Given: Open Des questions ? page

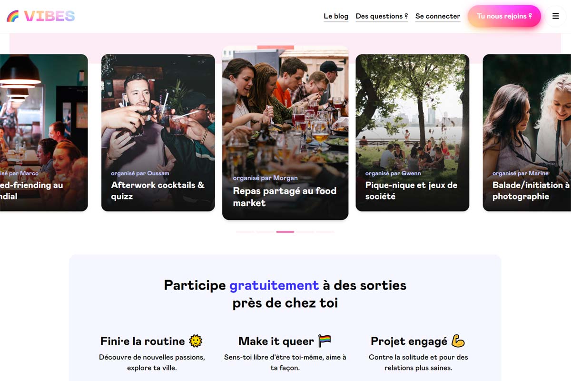Looking at the screenshot, I should click(x=382, y=16).
